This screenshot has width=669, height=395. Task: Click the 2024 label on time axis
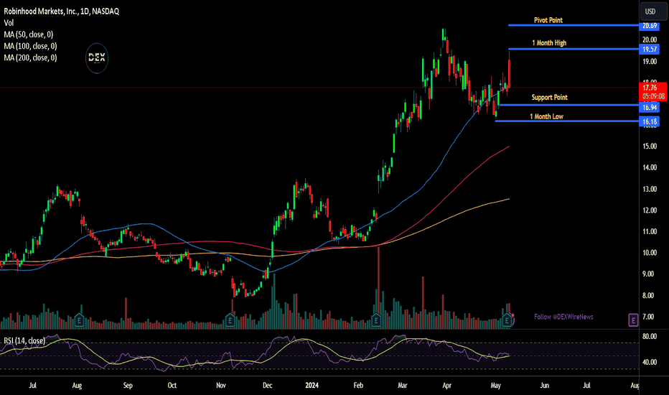(x=312, y=386)
